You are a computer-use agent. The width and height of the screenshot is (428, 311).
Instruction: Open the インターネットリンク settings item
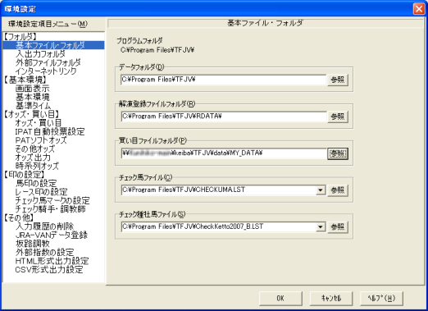coord(46,71)
